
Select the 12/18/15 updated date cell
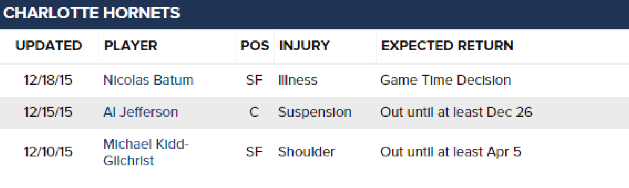pyautogui.click(x=48, y=80)
